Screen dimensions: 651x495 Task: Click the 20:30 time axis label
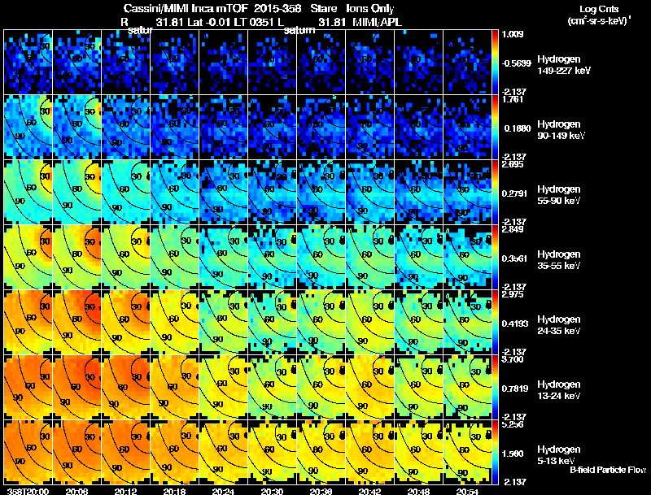click(x=272, y=492)
